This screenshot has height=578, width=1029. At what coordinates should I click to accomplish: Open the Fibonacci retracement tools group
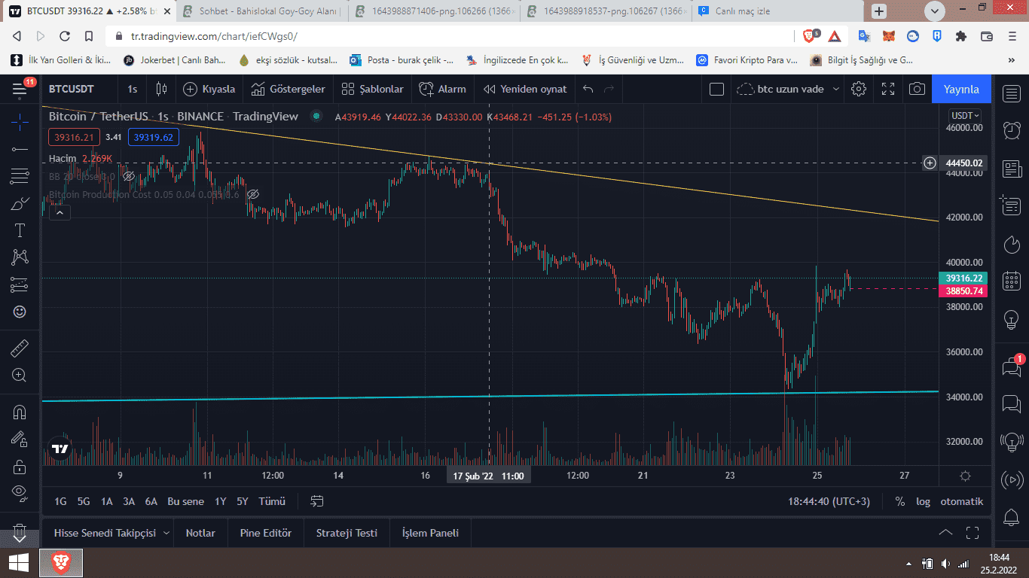click(x=20, y=176)
